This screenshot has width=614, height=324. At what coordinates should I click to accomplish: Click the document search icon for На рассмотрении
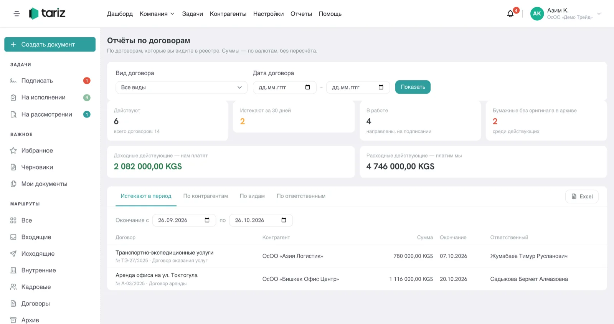click(x=13, y=114)
